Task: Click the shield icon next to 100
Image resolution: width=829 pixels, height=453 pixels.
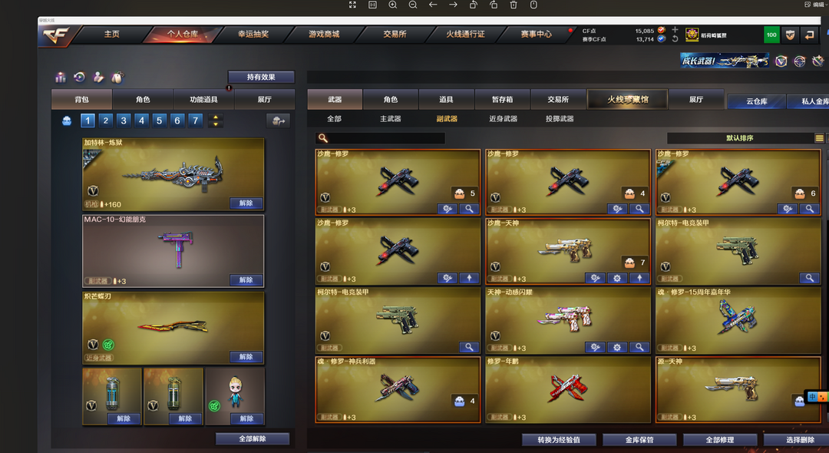Action: 791,35
